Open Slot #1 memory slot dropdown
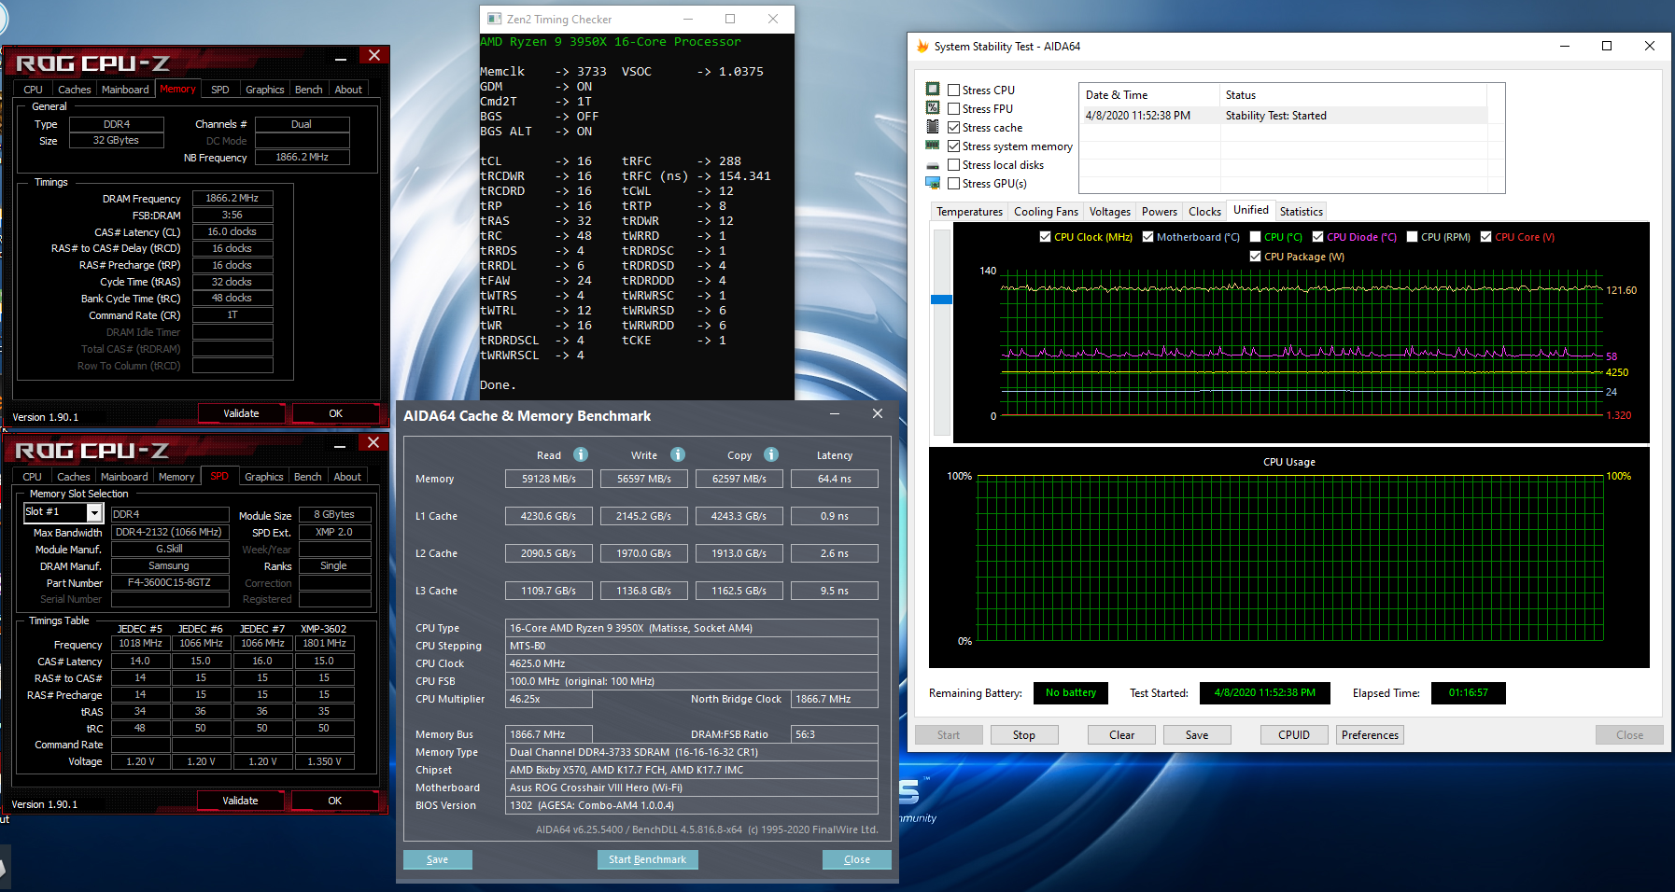 (94, 512)
